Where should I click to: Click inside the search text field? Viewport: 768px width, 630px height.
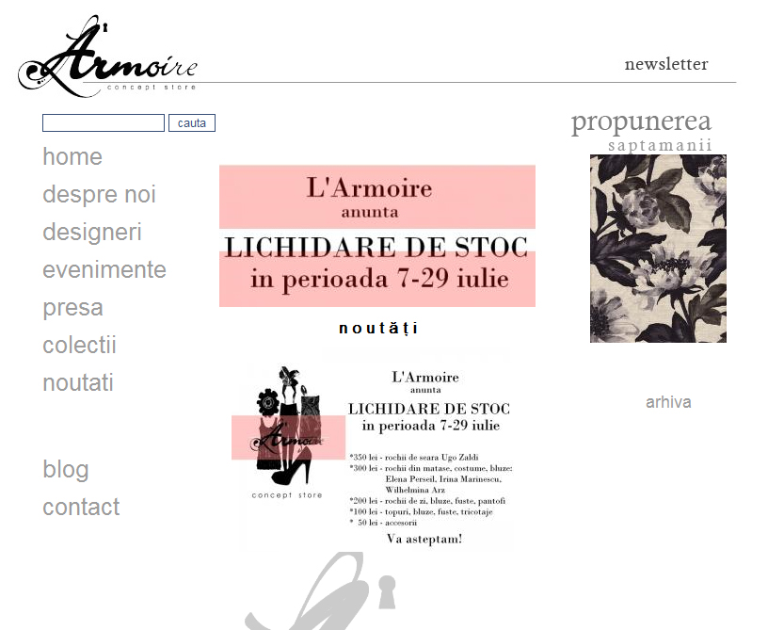click(x=104, y=123)
